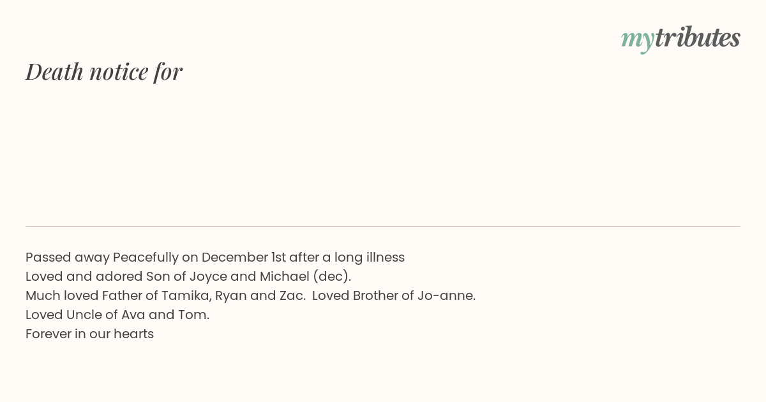The width and height of the screenshot is (766, 402).
Task: Click the green "my" part of logo
Action: pyautogui.click(x=637, y=40)
